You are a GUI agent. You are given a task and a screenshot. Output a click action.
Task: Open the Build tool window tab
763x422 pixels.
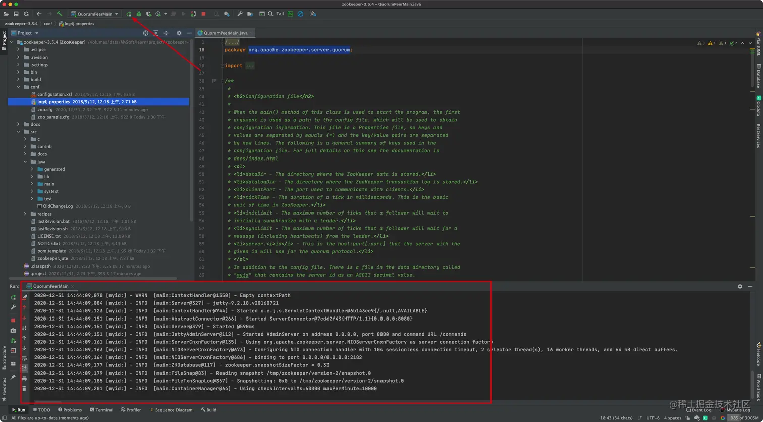pos(208,410)
